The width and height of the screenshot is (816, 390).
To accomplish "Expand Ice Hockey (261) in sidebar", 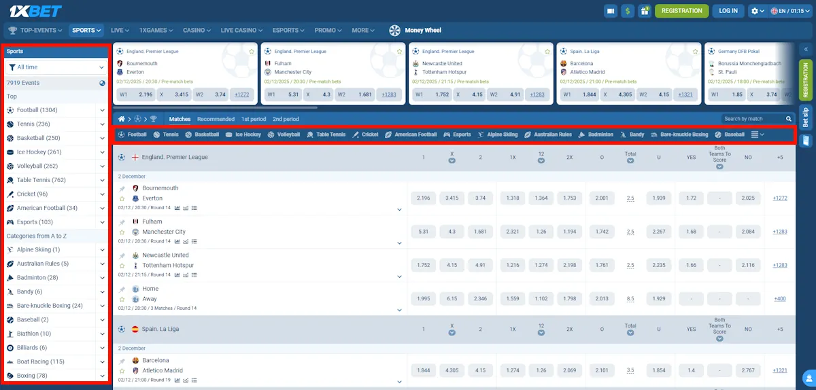I will pos(102,152).
